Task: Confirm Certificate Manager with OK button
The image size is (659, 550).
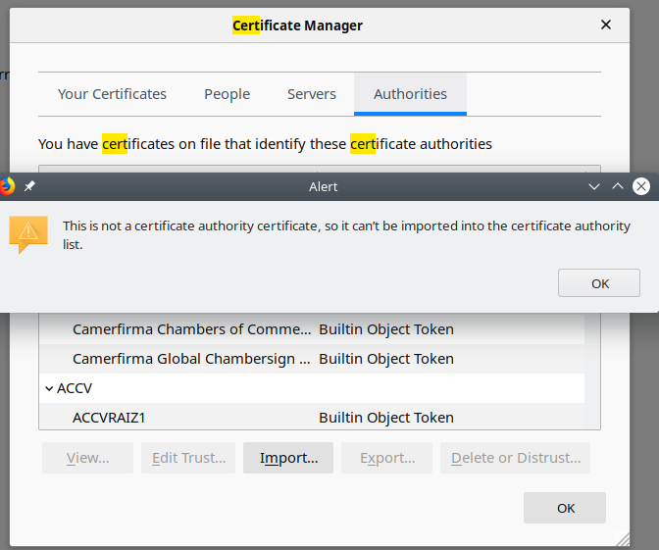Action: pyautogui.click(x=565, y=508)
